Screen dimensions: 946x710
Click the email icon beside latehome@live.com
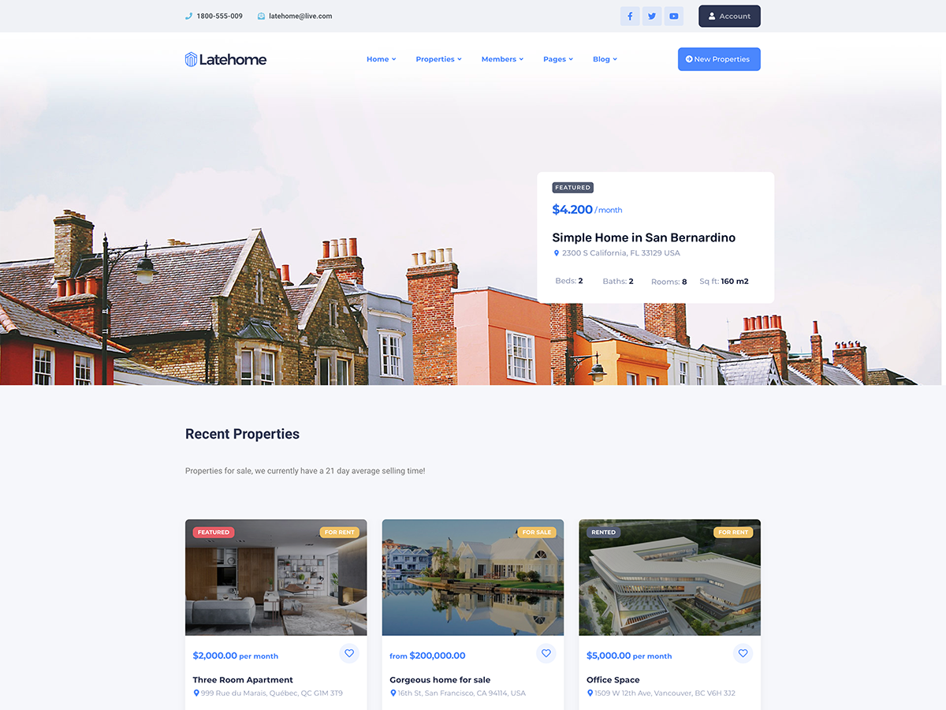tap(261, 16)
